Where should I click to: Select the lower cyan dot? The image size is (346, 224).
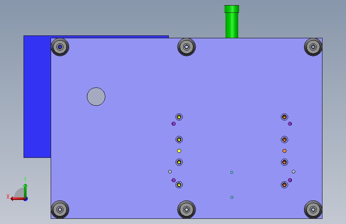point(232,197)
